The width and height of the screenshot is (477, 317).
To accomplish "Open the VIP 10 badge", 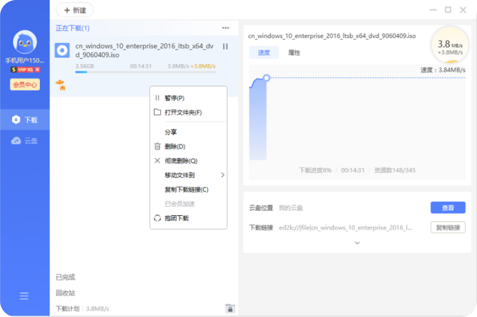I will [x=25, y=70].
